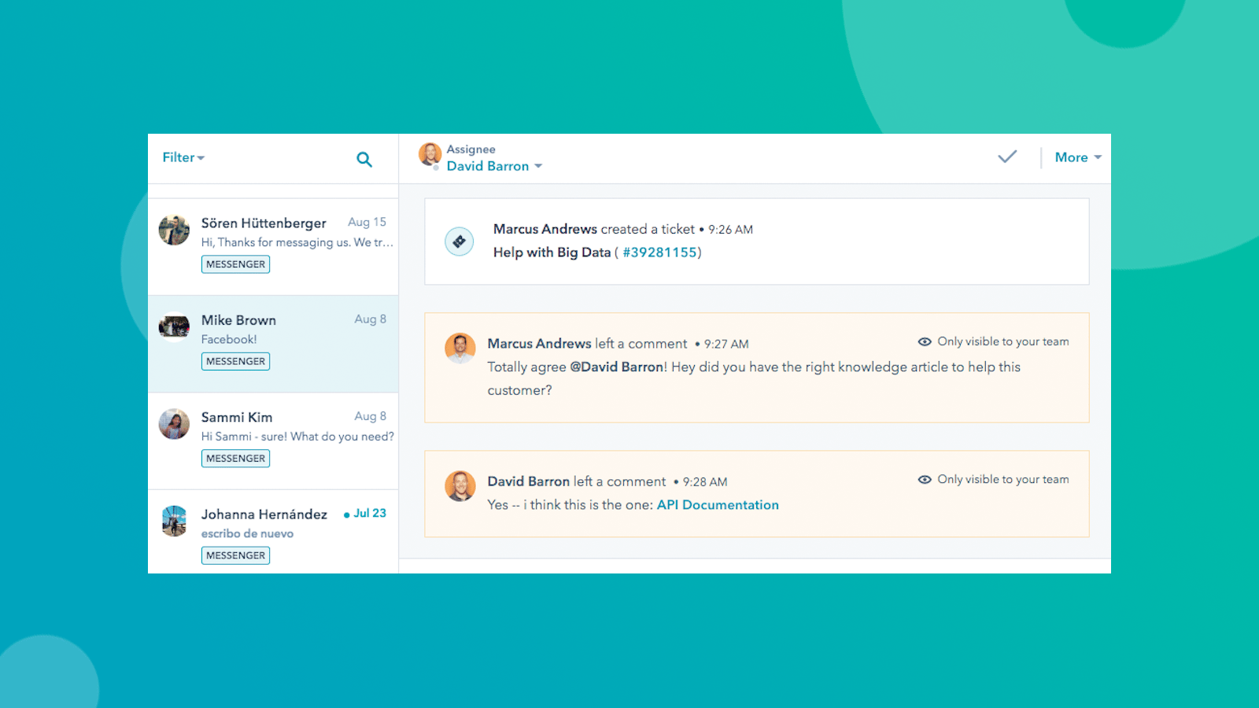Image resolution: width=1259 pixels, height=708 pixels.
Task: Open the More menu
Action: 1077,157
